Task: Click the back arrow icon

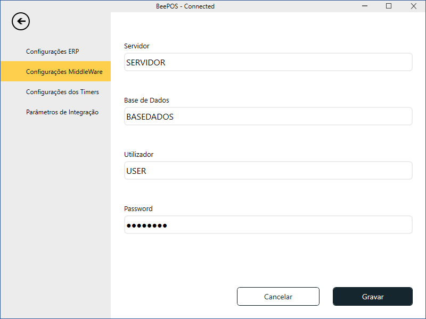Action: [21, 22]
